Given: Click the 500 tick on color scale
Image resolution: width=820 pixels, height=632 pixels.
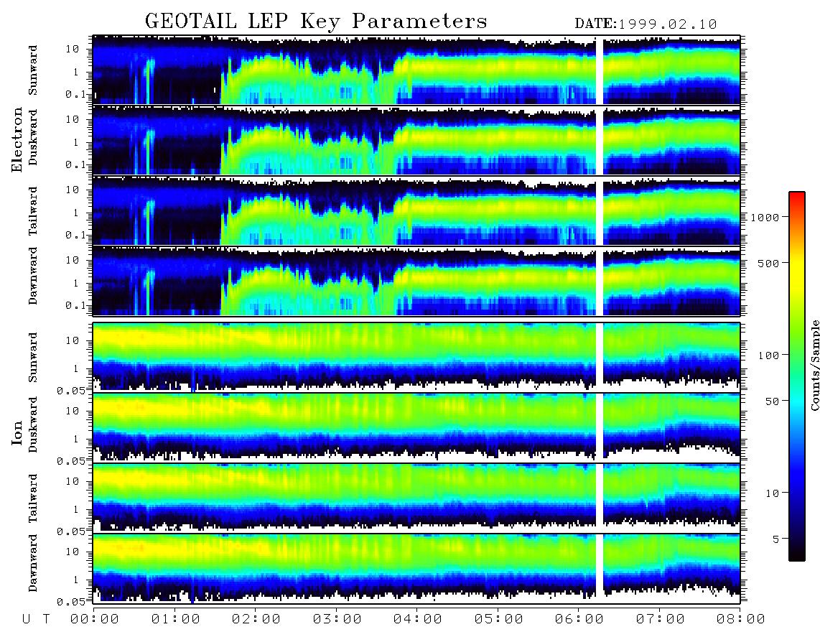Looking at the screenshot, I should click(x=768, y=263).
